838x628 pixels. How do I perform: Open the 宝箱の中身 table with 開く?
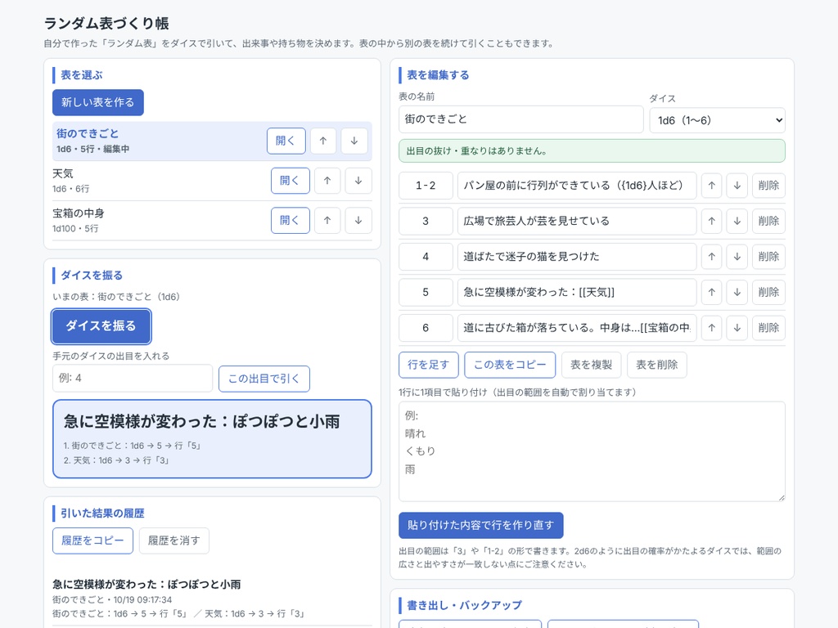[291, 220]
